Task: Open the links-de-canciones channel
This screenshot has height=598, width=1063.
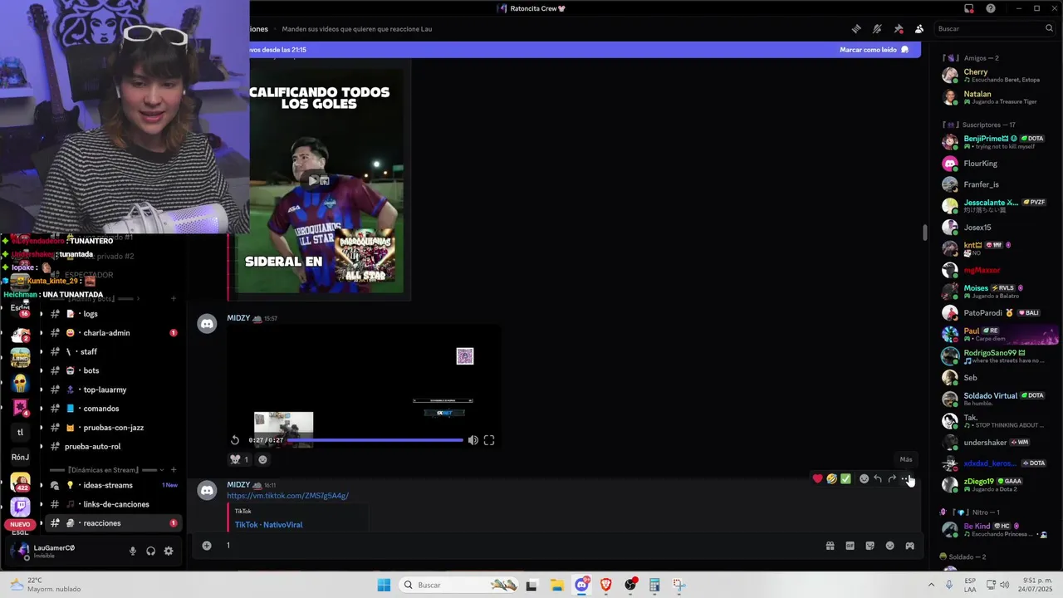Action: pos(112,504)
